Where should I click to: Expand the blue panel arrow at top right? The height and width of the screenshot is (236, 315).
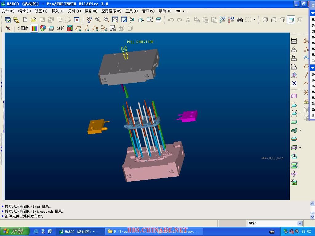point(313,13)
